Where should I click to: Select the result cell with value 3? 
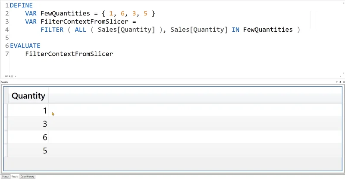tap(28, 124)
